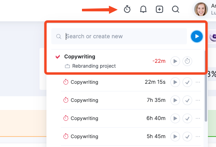216x147 pixels.
Task: Mark the 7h 35m entry complete
Action: pos(187,100)
